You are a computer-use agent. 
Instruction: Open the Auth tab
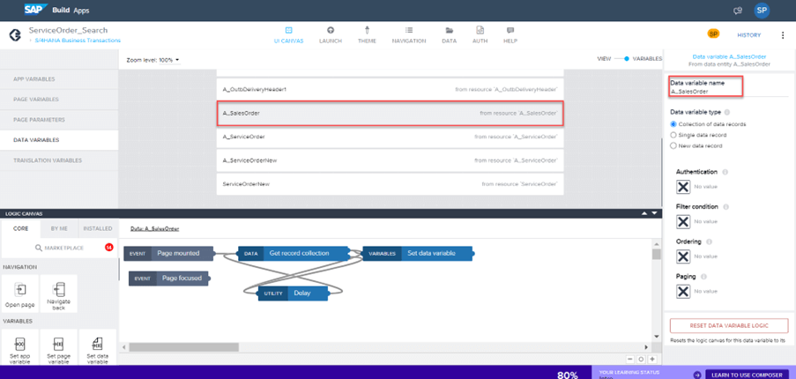pyautogui.click(x=480, y=35)
